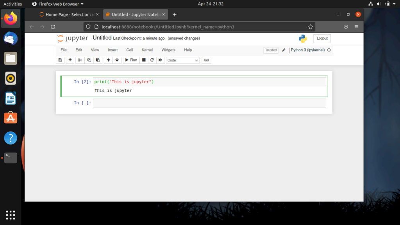
Task: Edit the notebook title pencil icon
Action: coord(284,50)
